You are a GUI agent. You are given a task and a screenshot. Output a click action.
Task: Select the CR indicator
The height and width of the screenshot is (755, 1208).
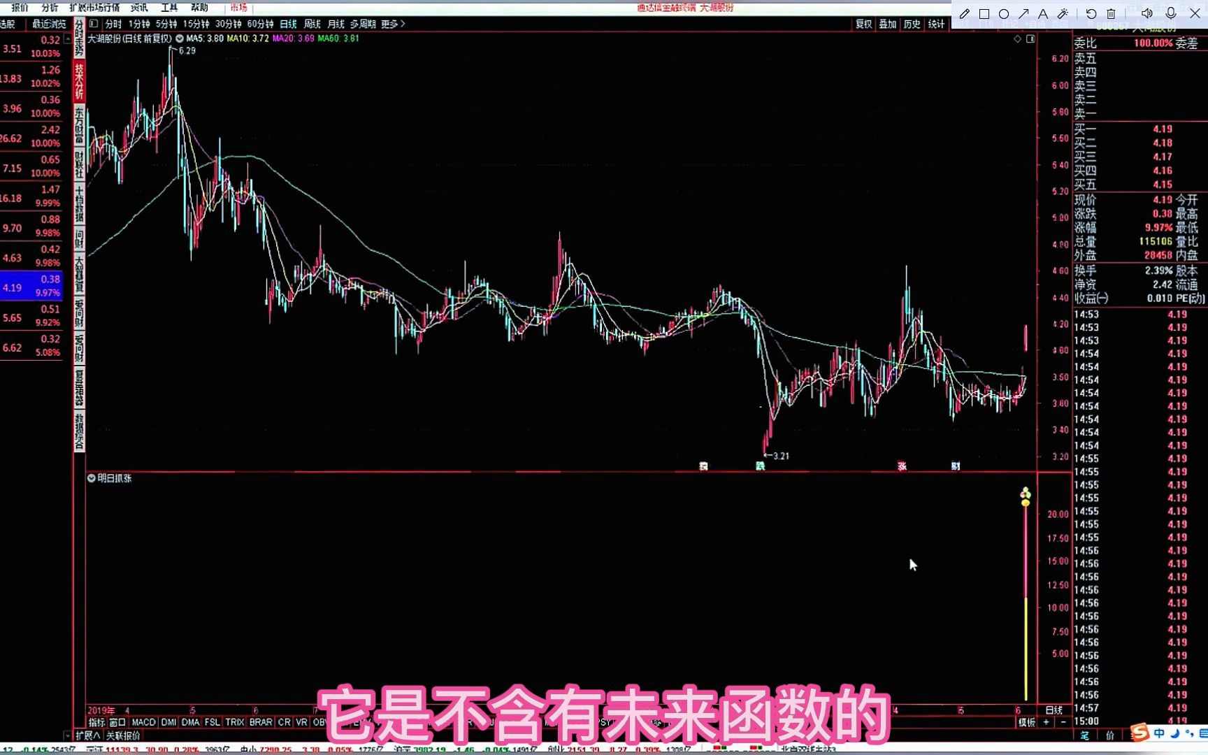pos(284,722)
